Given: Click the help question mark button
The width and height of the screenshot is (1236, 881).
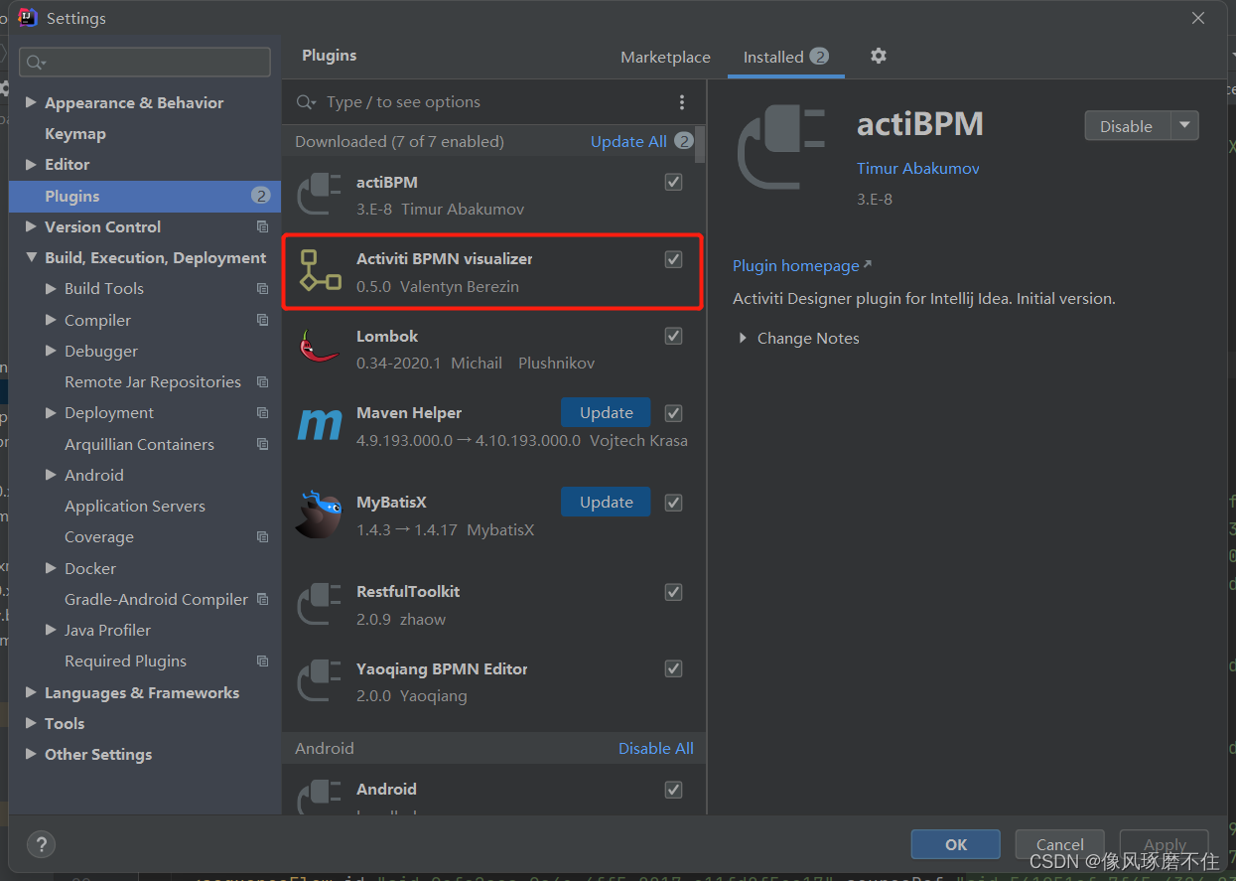Looking at the screenshot, I should click(x=41, y=844).
